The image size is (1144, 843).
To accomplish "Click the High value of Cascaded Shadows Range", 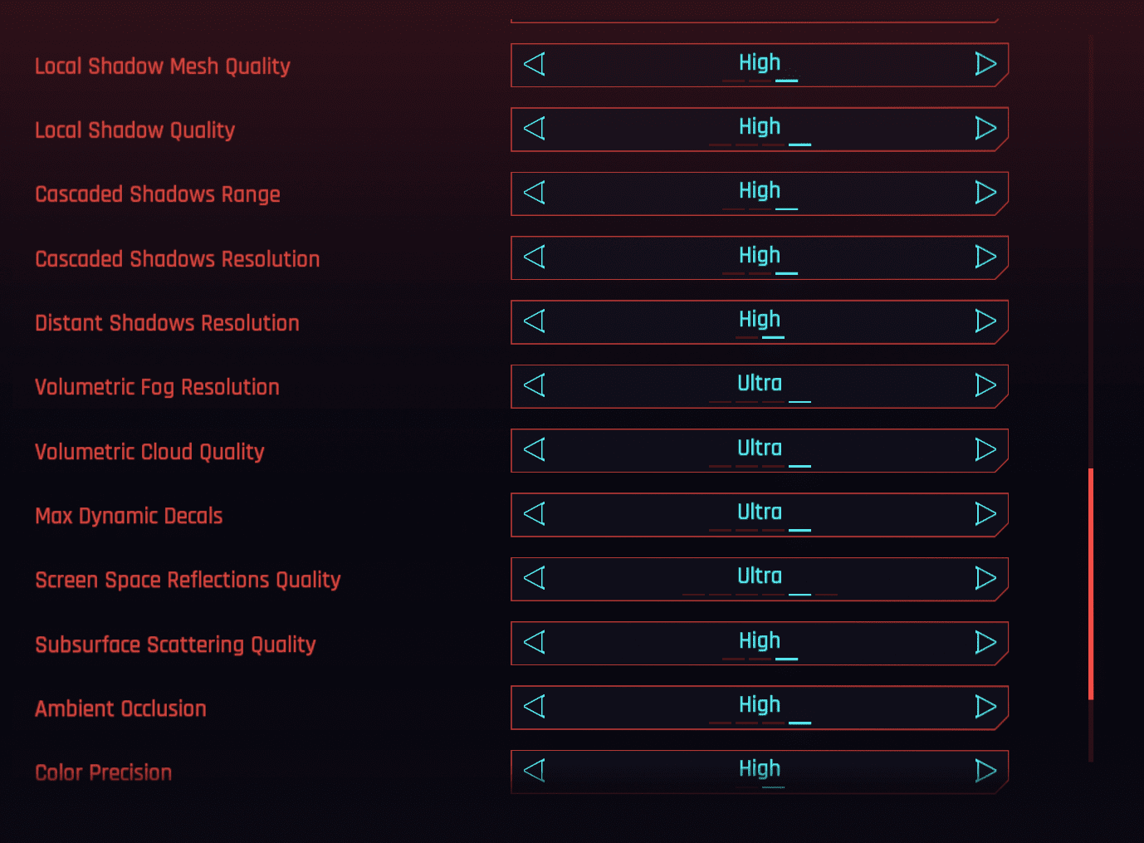I will coord(760,191).
